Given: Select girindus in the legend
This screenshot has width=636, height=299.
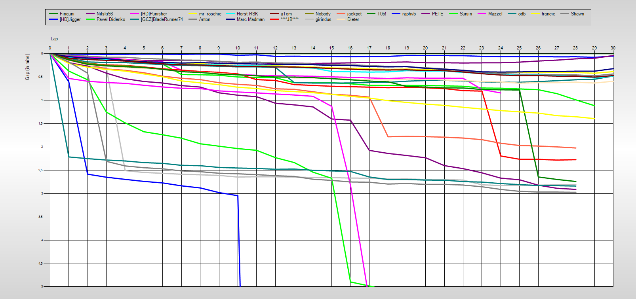Looking at the screenshot, I should (323, 19).
